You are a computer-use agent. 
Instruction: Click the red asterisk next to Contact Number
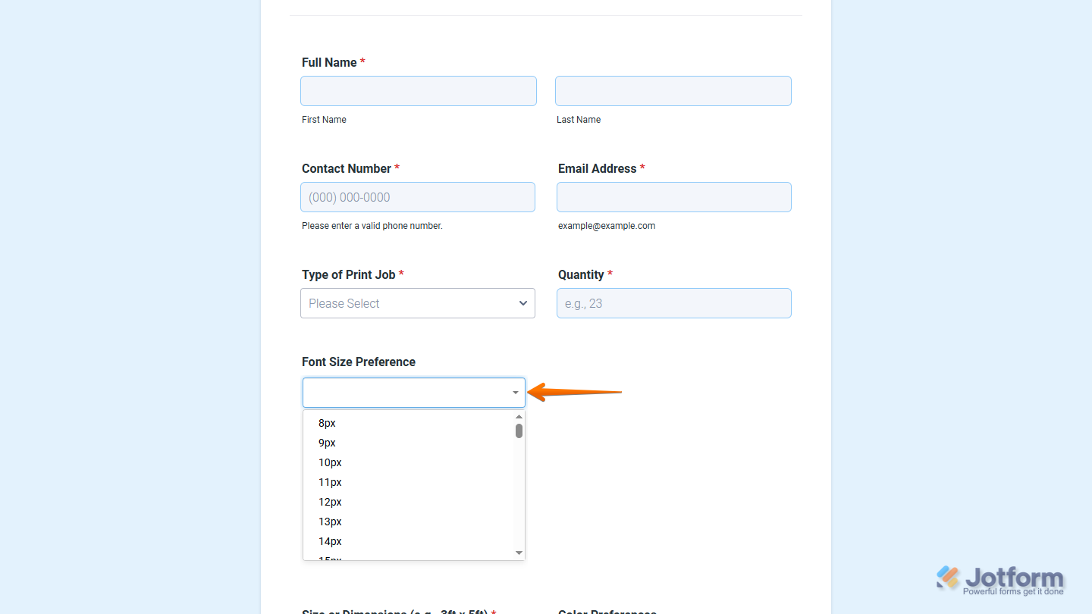pyautogui.click(x=397, y=168)
